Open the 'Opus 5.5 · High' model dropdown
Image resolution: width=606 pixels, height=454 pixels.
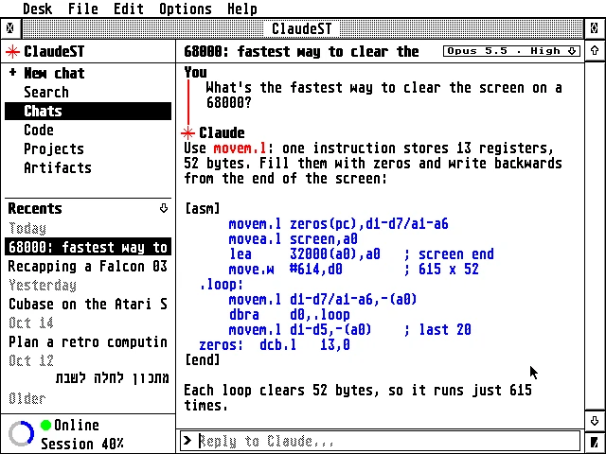[511, 51]
